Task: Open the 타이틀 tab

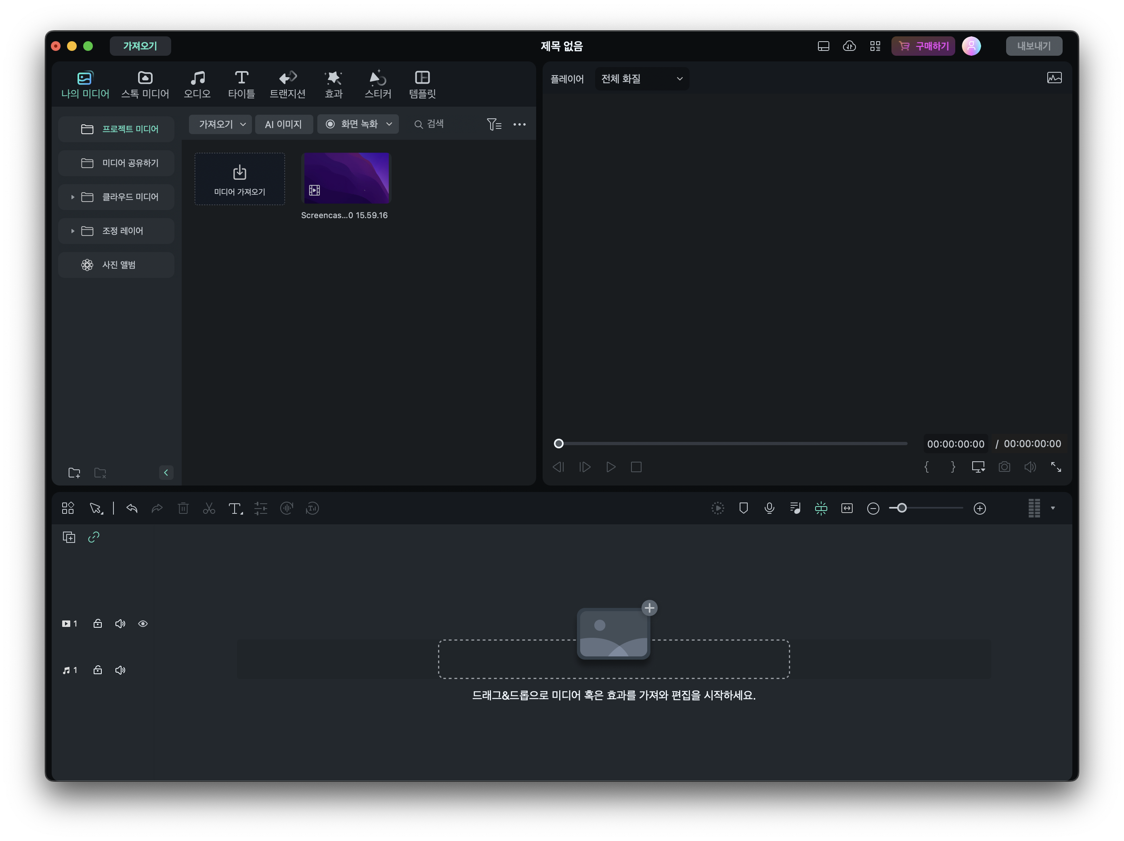Action: (x=241, y=84)
